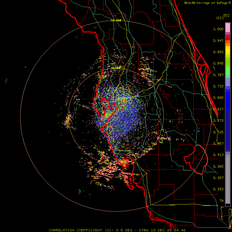Select the 0.680 legend value
The width and height of the screenshot is (232, 232).
[218, 98]
